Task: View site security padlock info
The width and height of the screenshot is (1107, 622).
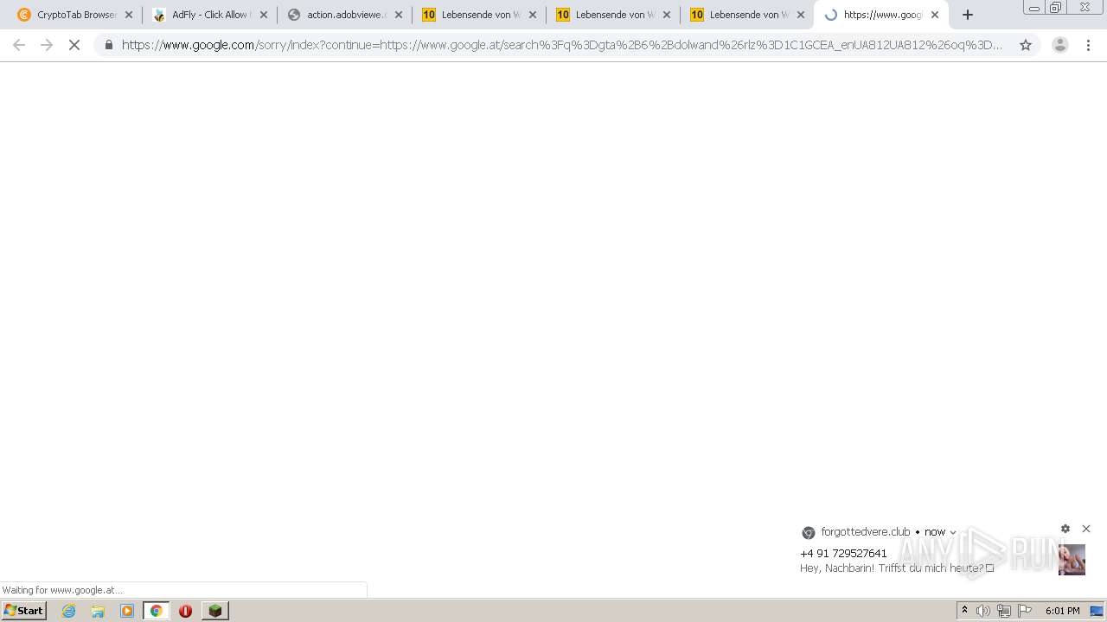Action: [108, 45]
